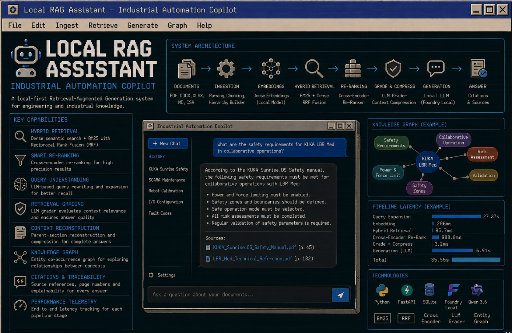Click the icon in the chat window title bar
The height and width of the screenshot is (333, 512).
click(150, 126)
